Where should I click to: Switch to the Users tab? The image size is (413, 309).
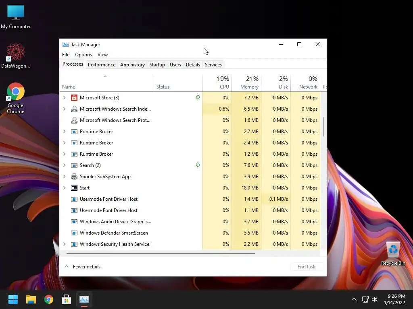[x=175, y=65]
